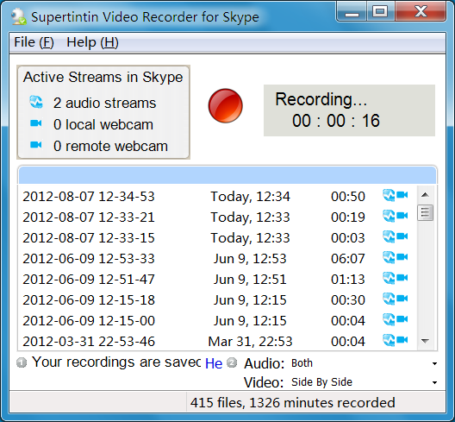
Task: Click the audio streams waveform icon
Action: [36, 103]
